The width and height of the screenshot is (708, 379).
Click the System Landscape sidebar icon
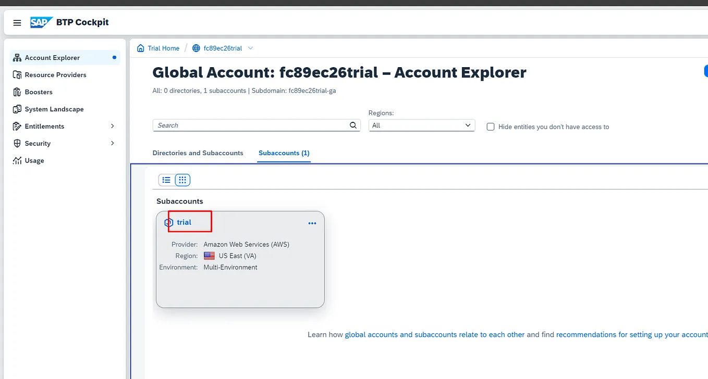coord(17,109)
